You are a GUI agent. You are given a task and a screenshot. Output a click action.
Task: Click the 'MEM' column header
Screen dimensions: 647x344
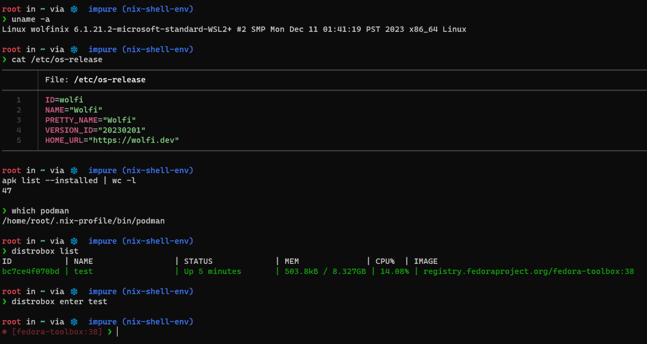(292, 261)
